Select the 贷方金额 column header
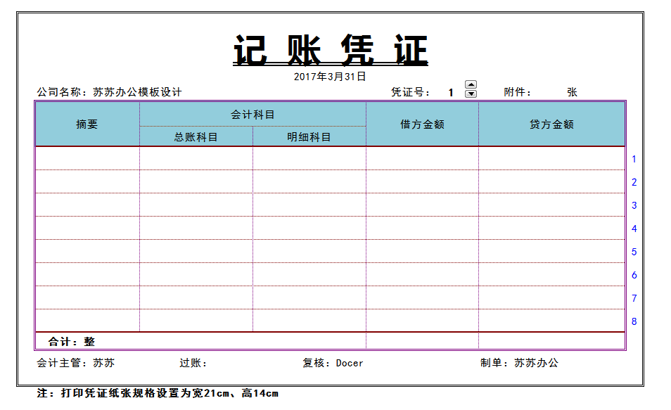 551,124
